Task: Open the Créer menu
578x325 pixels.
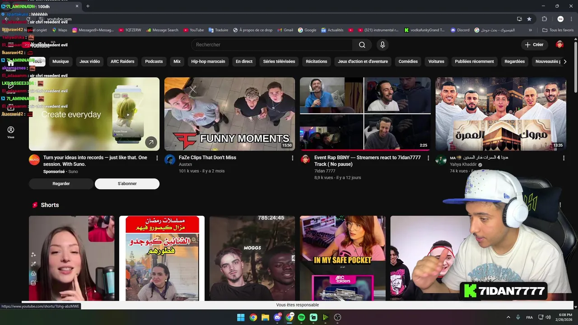Action: point(534,45)
